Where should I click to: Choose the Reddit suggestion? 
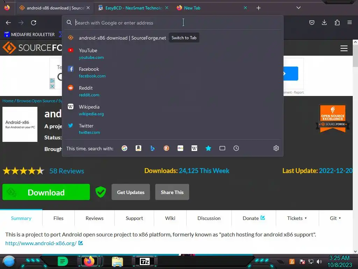(173, 91)
